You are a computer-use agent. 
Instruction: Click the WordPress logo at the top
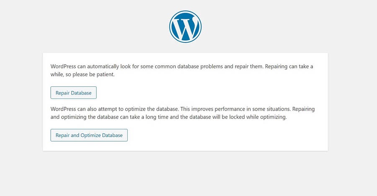pyautogui.click(x=186, y=26)
